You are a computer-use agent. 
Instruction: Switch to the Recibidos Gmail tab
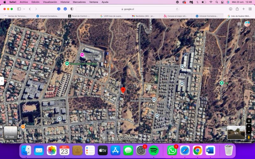tap(143, 16)
